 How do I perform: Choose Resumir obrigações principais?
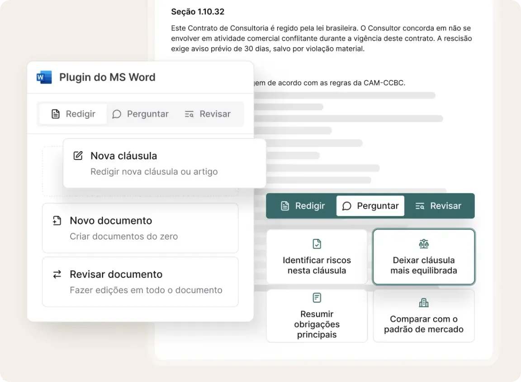(x=317, y=316)
